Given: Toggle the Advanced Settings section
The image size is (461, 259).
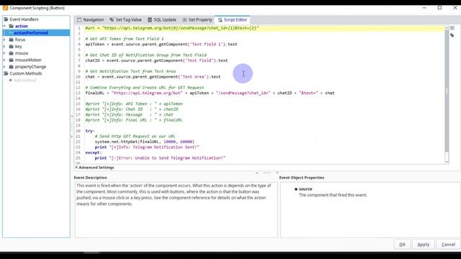Looking at the screenshot, I should tap(76, 168).
